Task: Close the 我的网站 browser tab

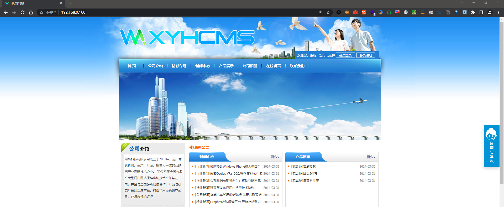Action: pos(61,3)
